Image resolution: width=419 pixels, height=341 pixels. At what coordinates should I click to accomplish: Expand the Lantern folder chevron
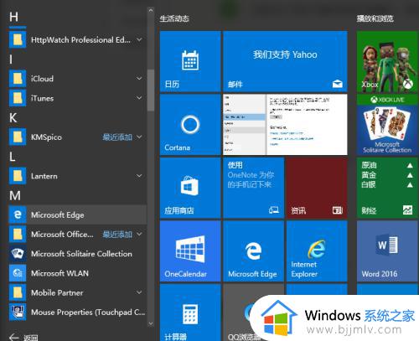[139, 176]
